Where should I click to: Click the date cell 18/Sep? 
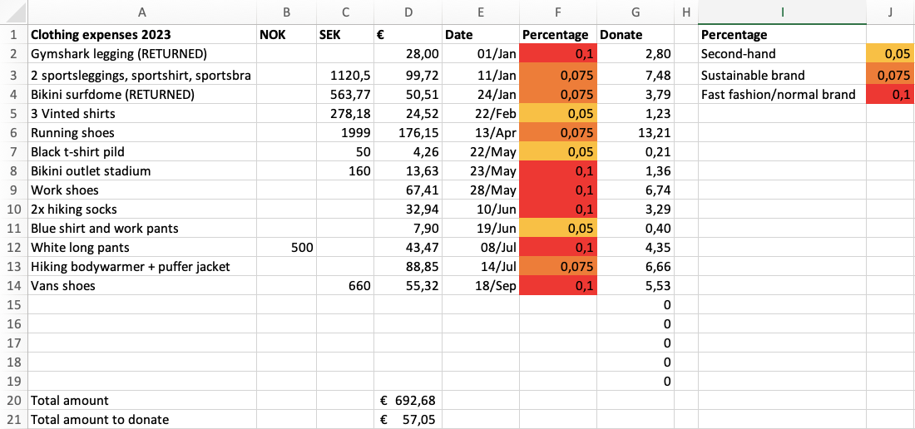click(481, 286)
